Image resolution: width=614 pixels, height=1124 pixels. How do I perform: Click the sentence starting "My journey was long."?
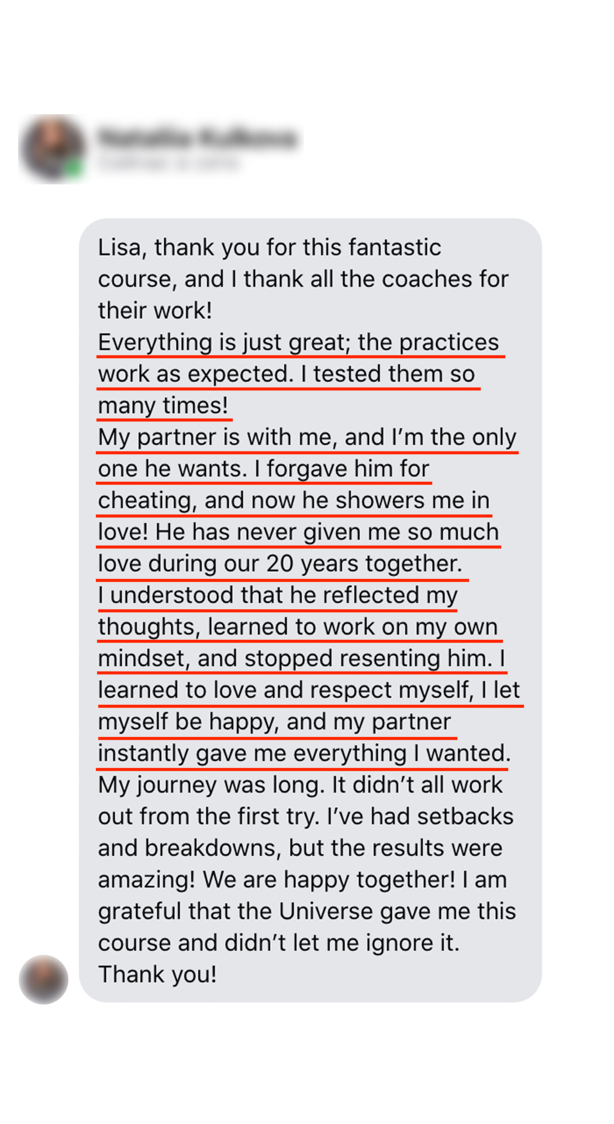click(211, 785)
